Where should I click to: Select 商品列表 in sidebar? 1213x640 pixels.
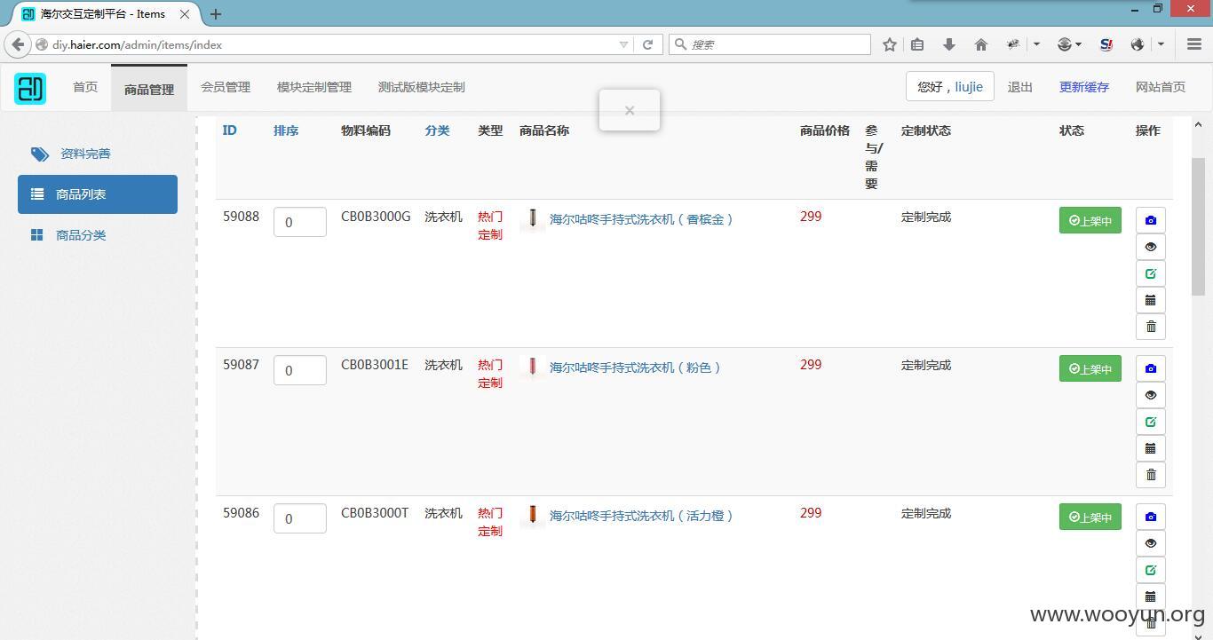98,194
